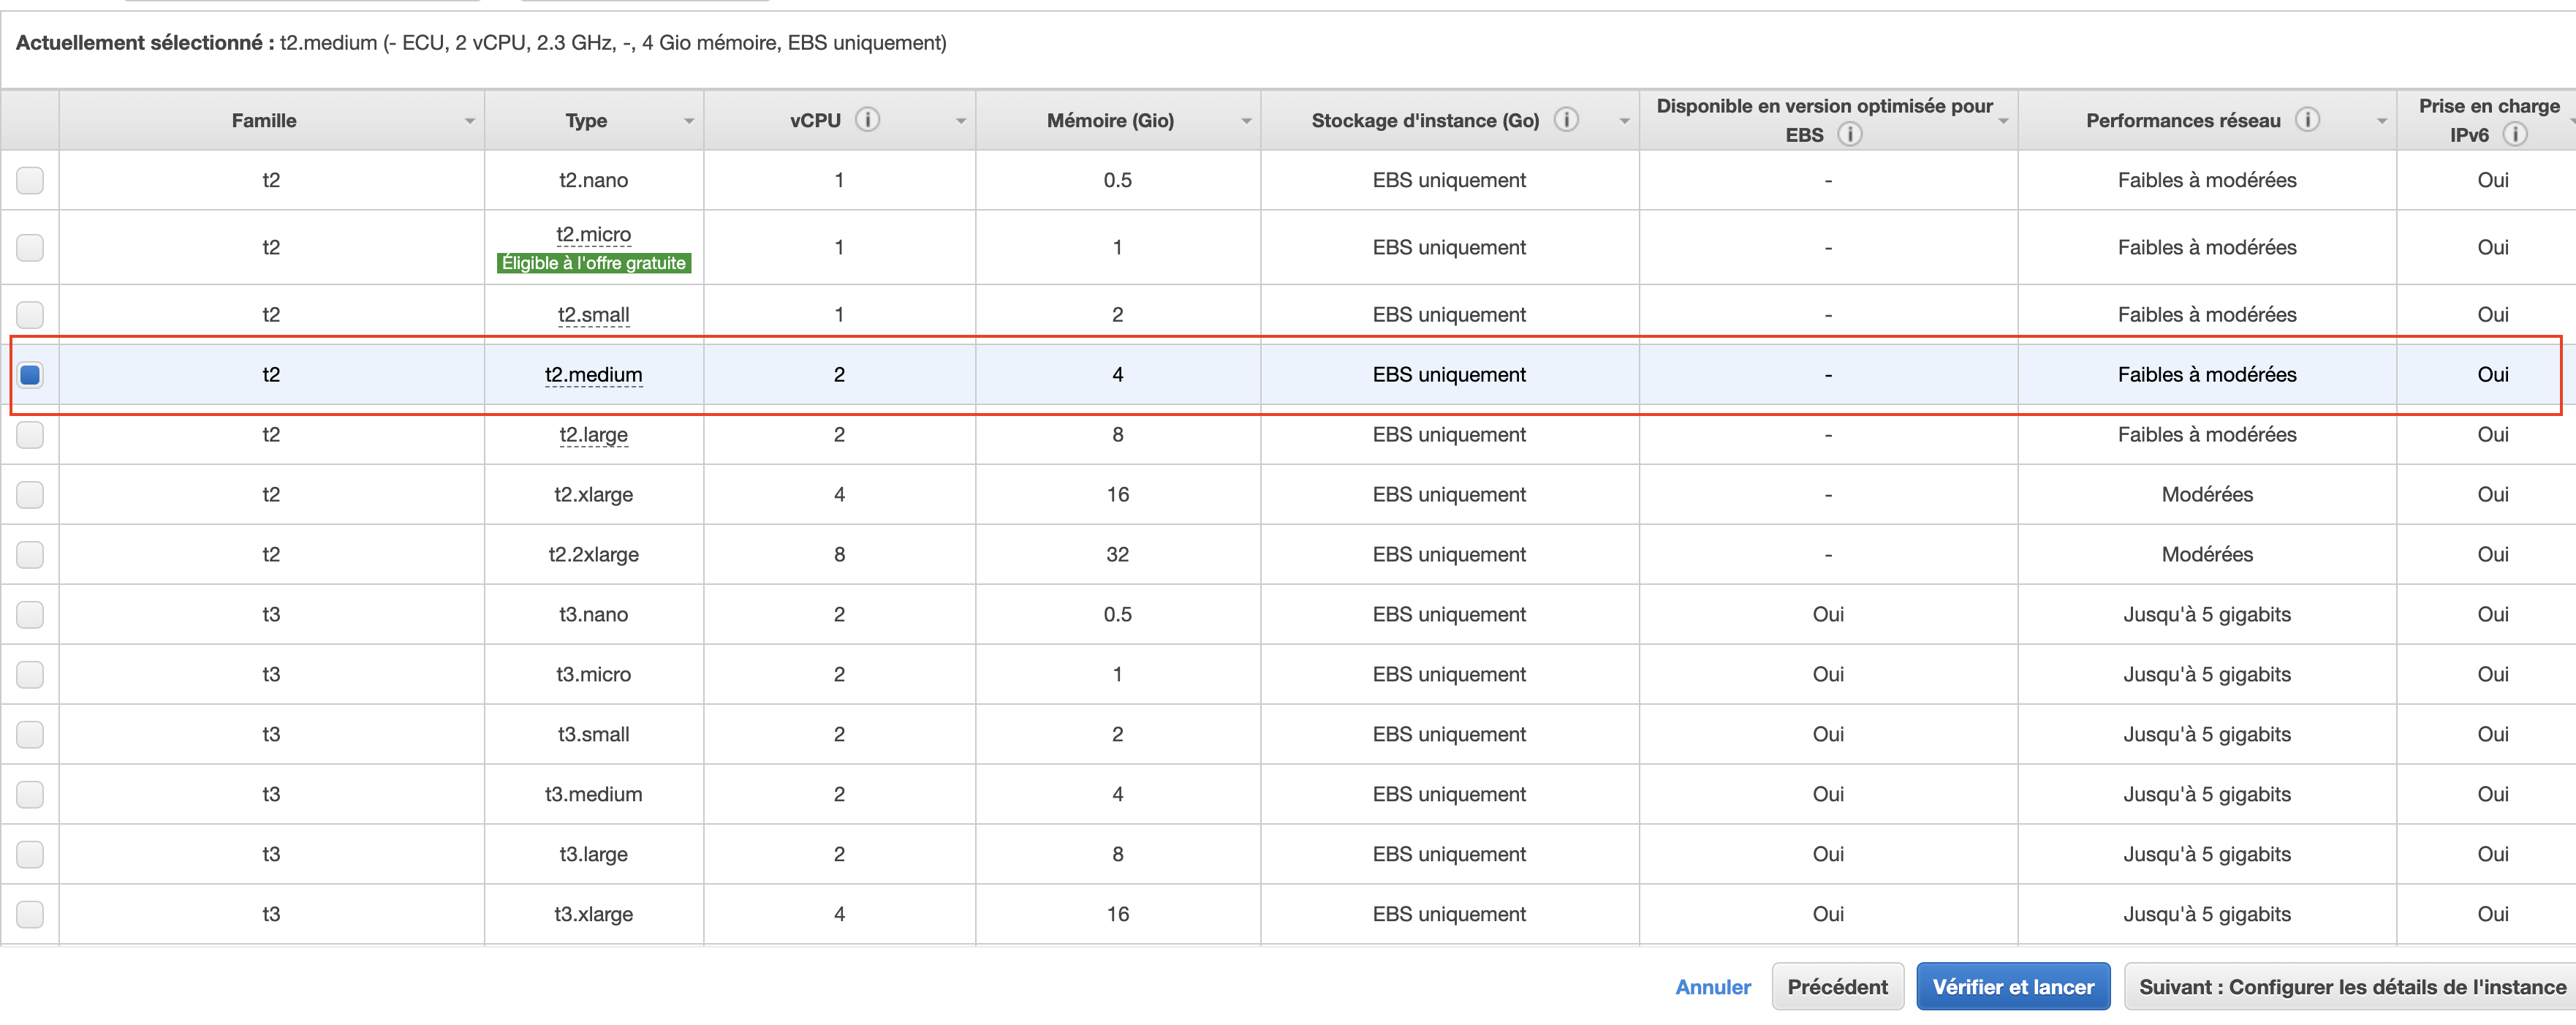Click the IPv6 info icon
2576x1025 pixels.
(2514, 134)
